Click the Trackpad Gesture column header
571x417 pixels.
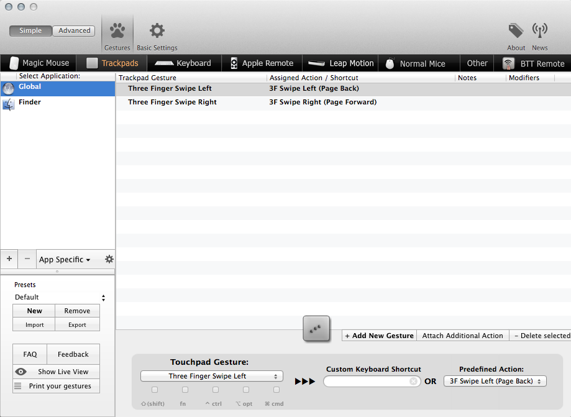point(191,78)
